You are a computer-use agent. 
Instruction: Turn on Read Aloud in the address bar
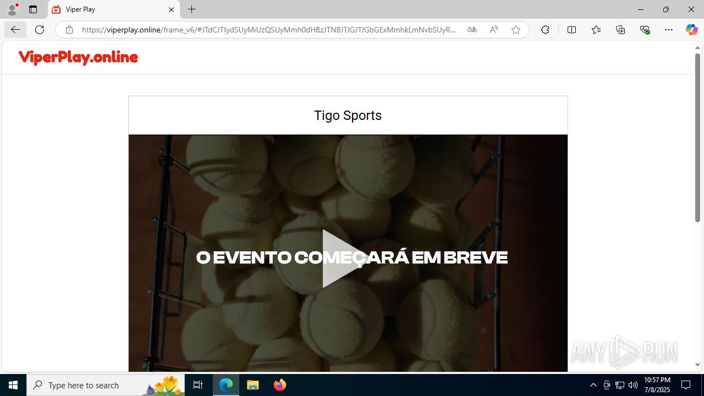[494, 30]
